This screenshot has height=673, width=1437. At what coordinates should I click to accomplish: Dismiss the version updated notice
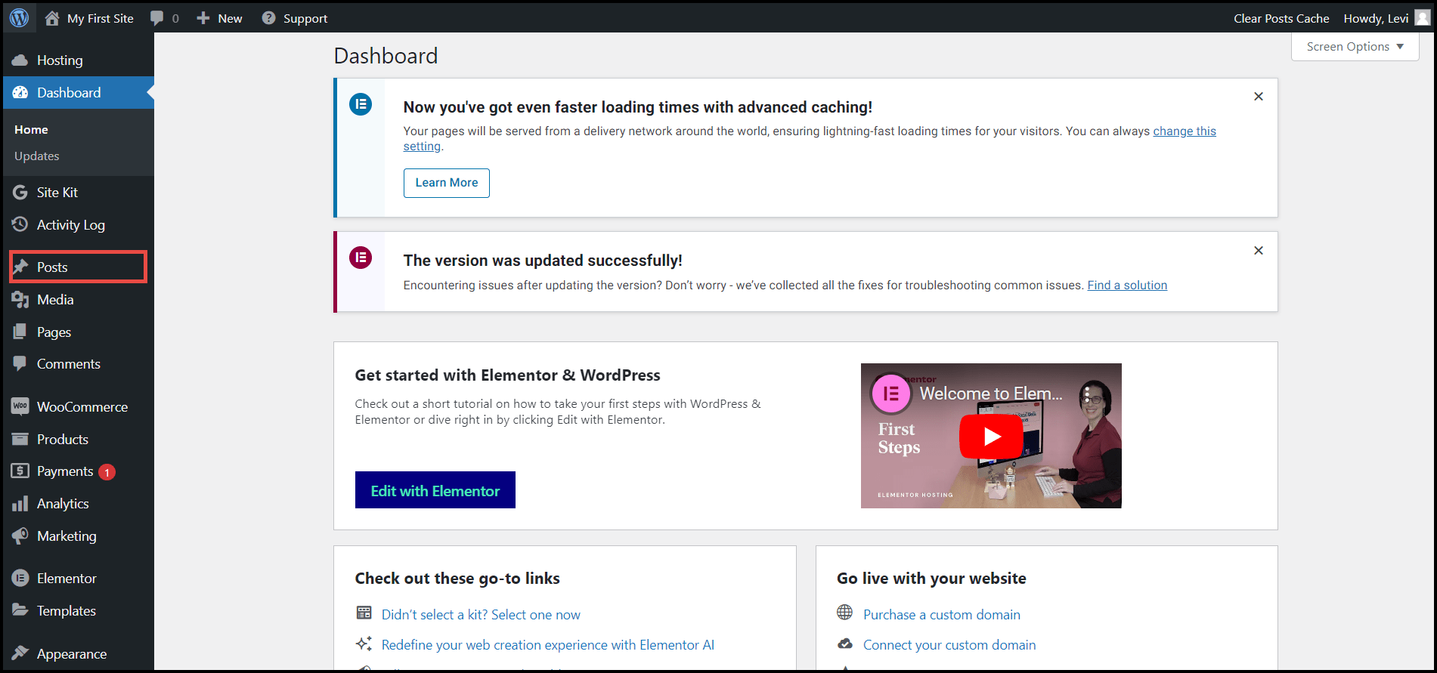1259,251
